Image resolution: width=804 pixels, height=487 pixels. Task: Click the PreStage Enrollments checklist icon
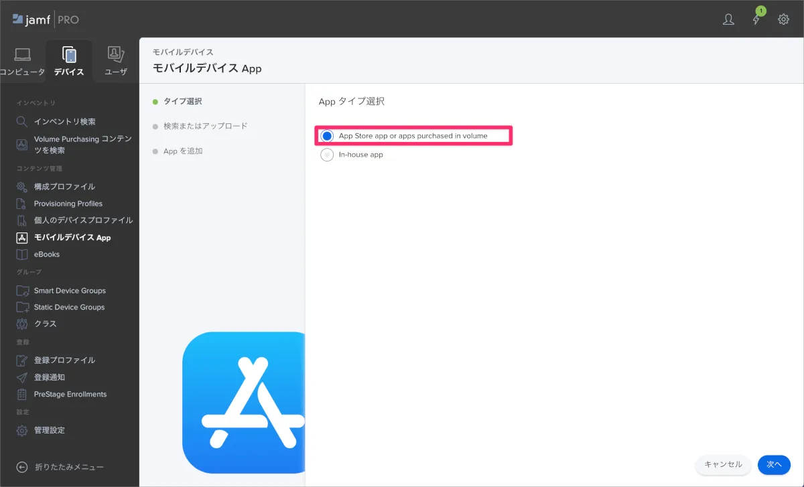(x=22, y=394)
